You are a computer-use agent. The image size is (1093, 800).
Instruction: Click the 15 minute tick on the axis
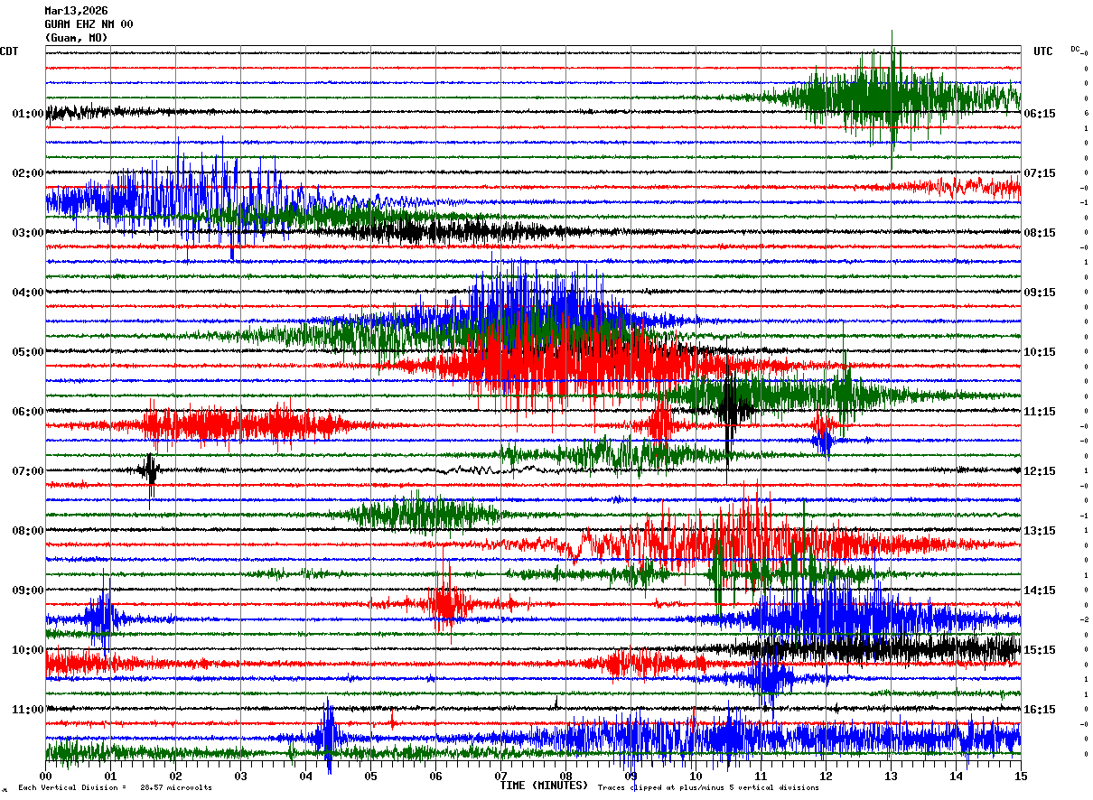pos(1021,776)
